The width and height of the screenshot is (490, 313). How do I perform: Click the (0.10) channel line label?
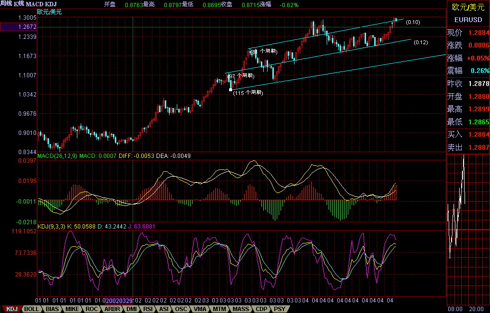pos(413,22)
